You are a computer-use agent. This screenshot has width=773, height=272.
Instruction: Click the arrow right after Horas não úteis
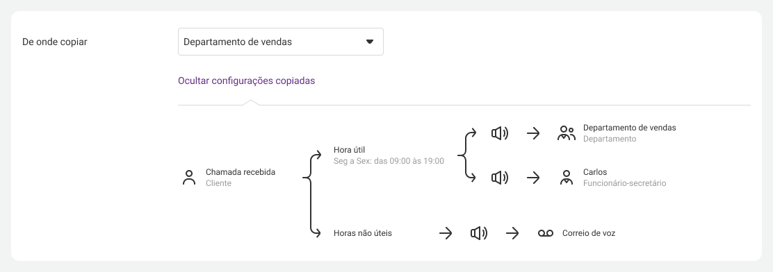pos(445,233)
